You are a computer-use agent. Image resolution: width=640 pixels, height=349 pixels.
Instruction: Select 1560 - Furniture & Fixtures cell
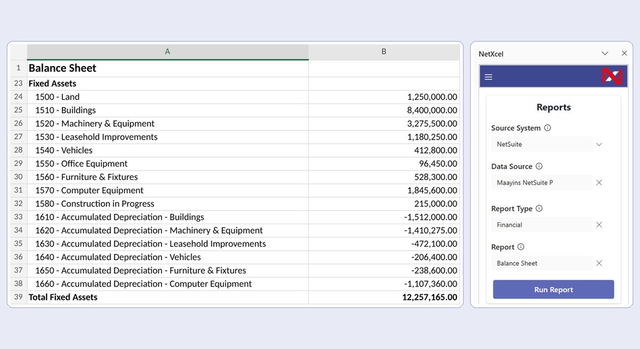(168, 177)
